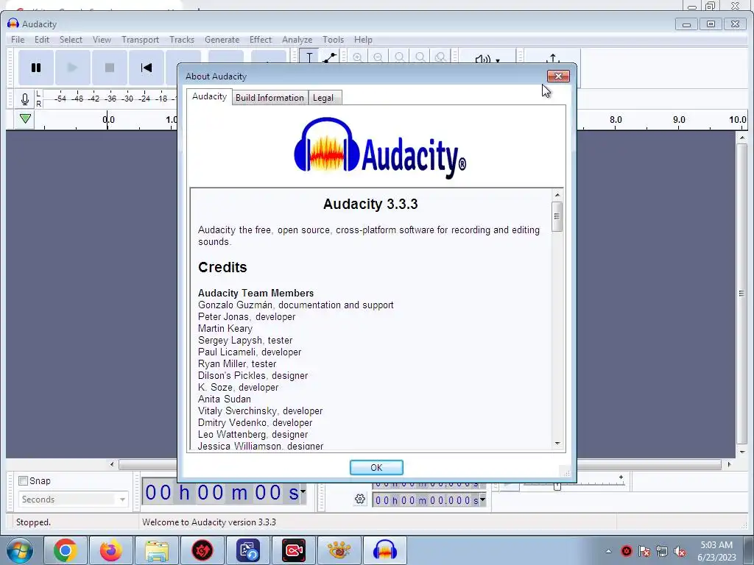Open the Edit menu
This screenshot has width=754, height=565.
click(42, 40)
